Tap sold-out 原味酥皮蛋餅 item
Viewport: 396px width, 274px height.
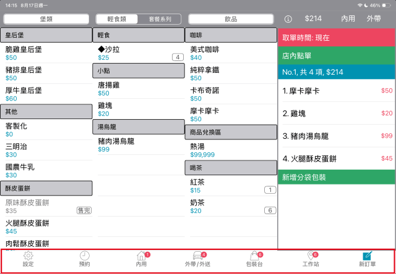pos(46,206)
